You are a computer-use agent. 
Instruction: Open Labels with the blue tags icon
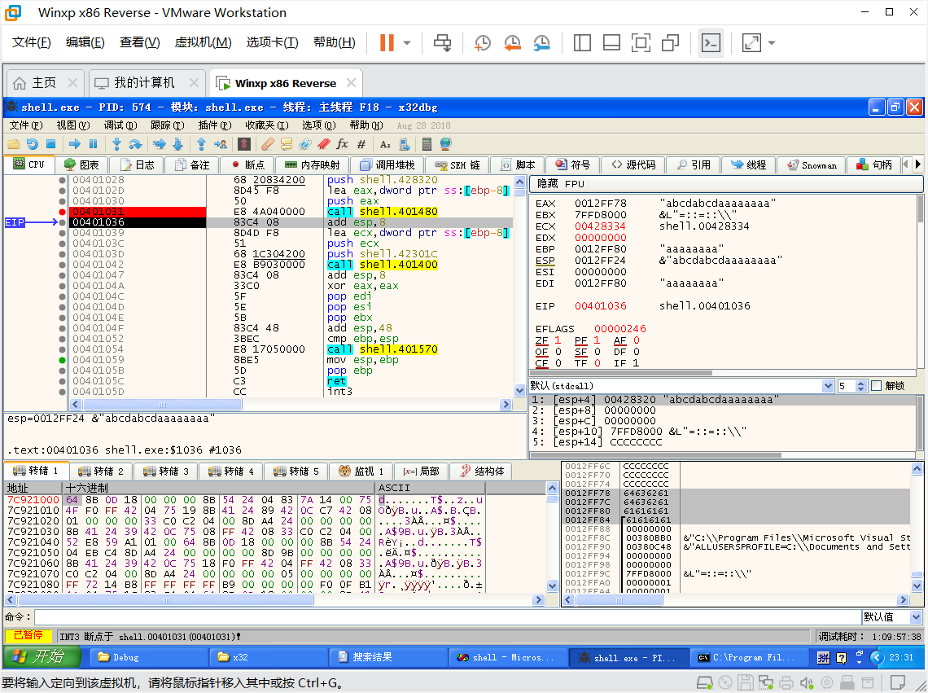[304, 144]
